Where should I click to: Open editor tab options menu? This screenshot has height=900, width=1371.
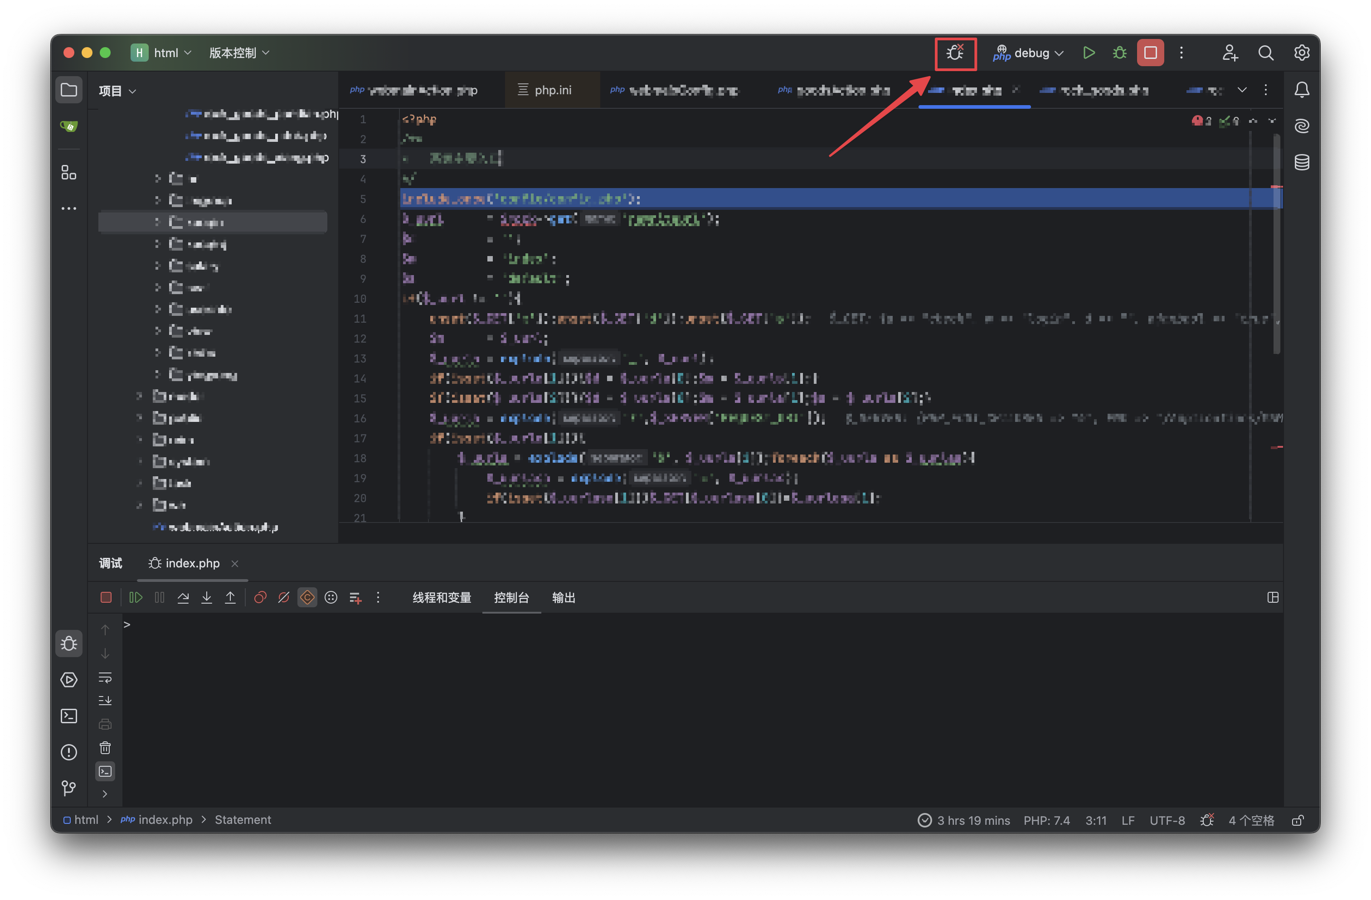1265,90
